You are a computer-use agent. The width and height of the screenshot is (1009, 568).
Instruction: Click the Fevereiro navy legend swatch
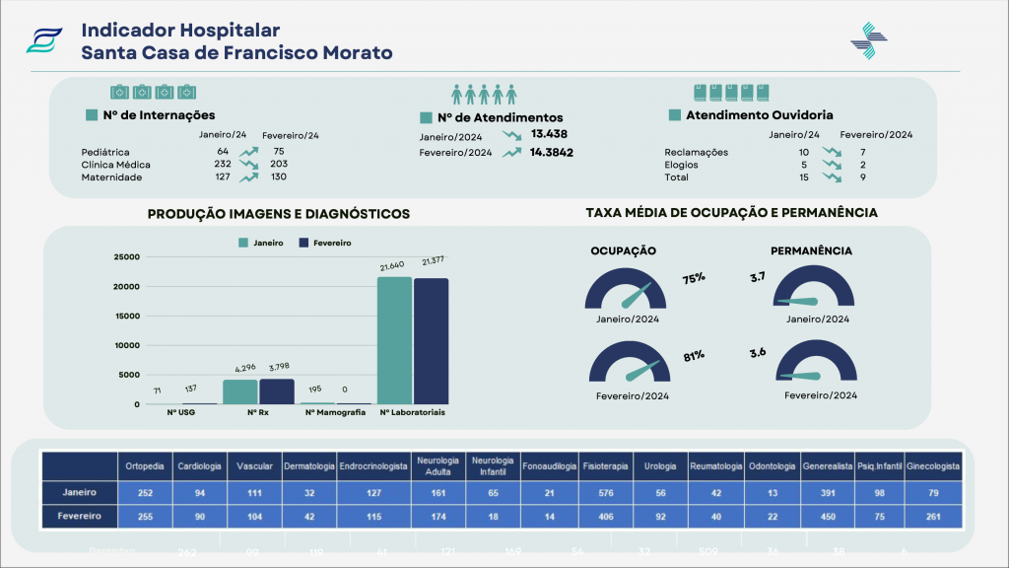[x=303, y=243]
